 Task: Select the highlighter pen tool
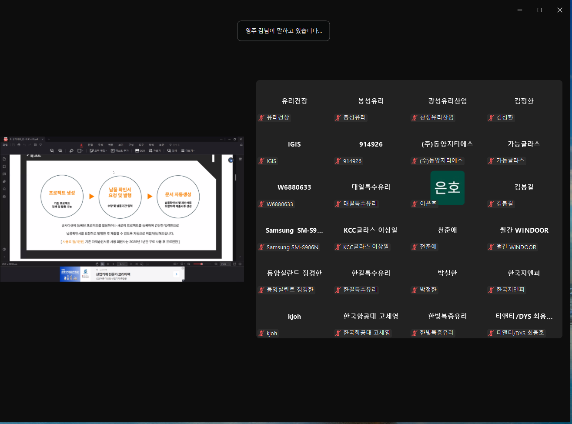(x=71, y=150)
